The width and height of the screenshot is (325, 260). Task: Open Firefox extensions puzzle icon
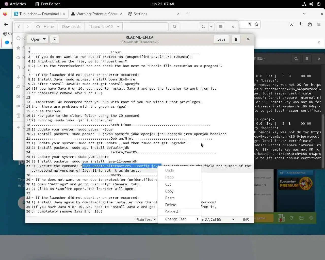point(310,24)
